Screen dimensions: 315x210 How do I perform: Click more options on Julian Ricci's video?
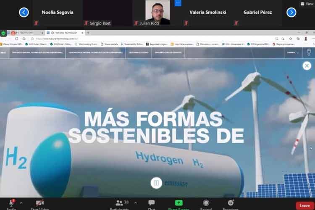[x=178, y=3]
